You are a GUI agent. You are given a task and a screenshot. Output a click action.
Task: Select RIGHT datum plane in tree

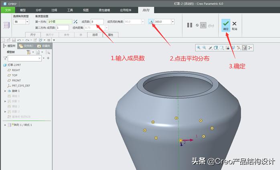pos(14,70)
